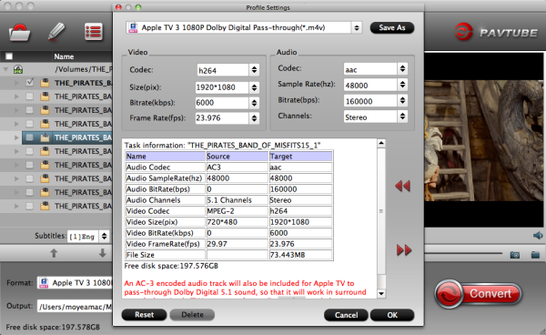
Task: Open the Frame Rate 23.976 dropdown
Action: point(254,117)
